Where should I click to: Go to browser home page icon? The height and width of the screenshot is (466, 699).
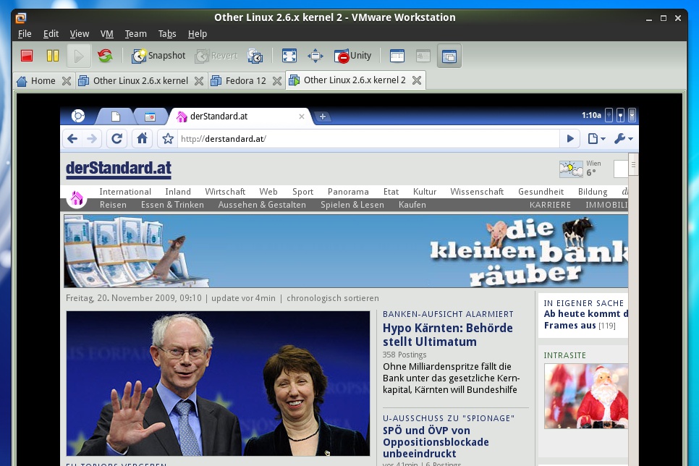pos(143,139)
